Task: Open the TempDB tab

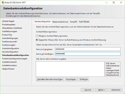Action: coord(73,22)
